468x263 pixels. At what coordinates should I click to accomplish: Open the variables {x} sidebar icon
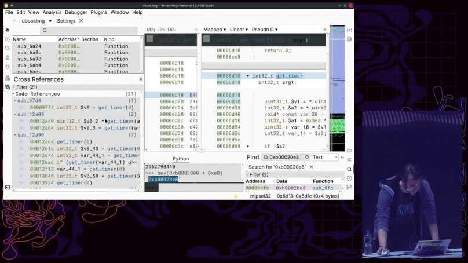(349, 30)
